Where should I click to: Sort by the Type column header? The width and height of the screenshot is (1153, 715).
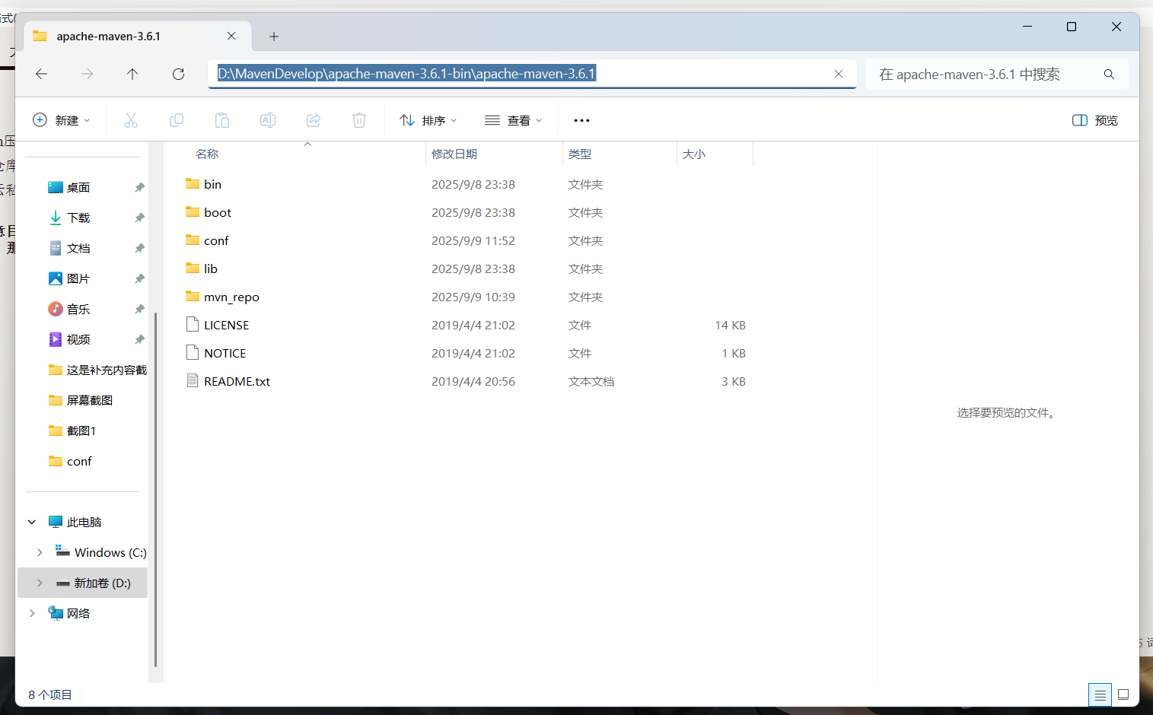(x=619, y=154)
